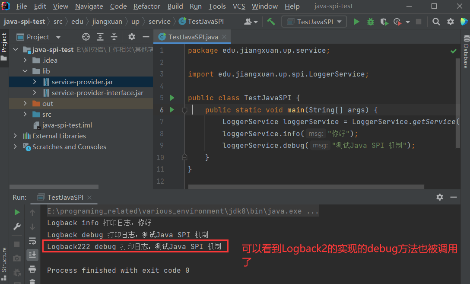Open the Navigate menu

(x=89, y=6)
